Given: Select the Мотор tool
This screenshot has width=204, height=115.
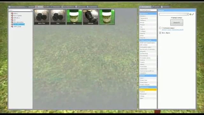Looking at the screenshot, I should click(148, 23).
